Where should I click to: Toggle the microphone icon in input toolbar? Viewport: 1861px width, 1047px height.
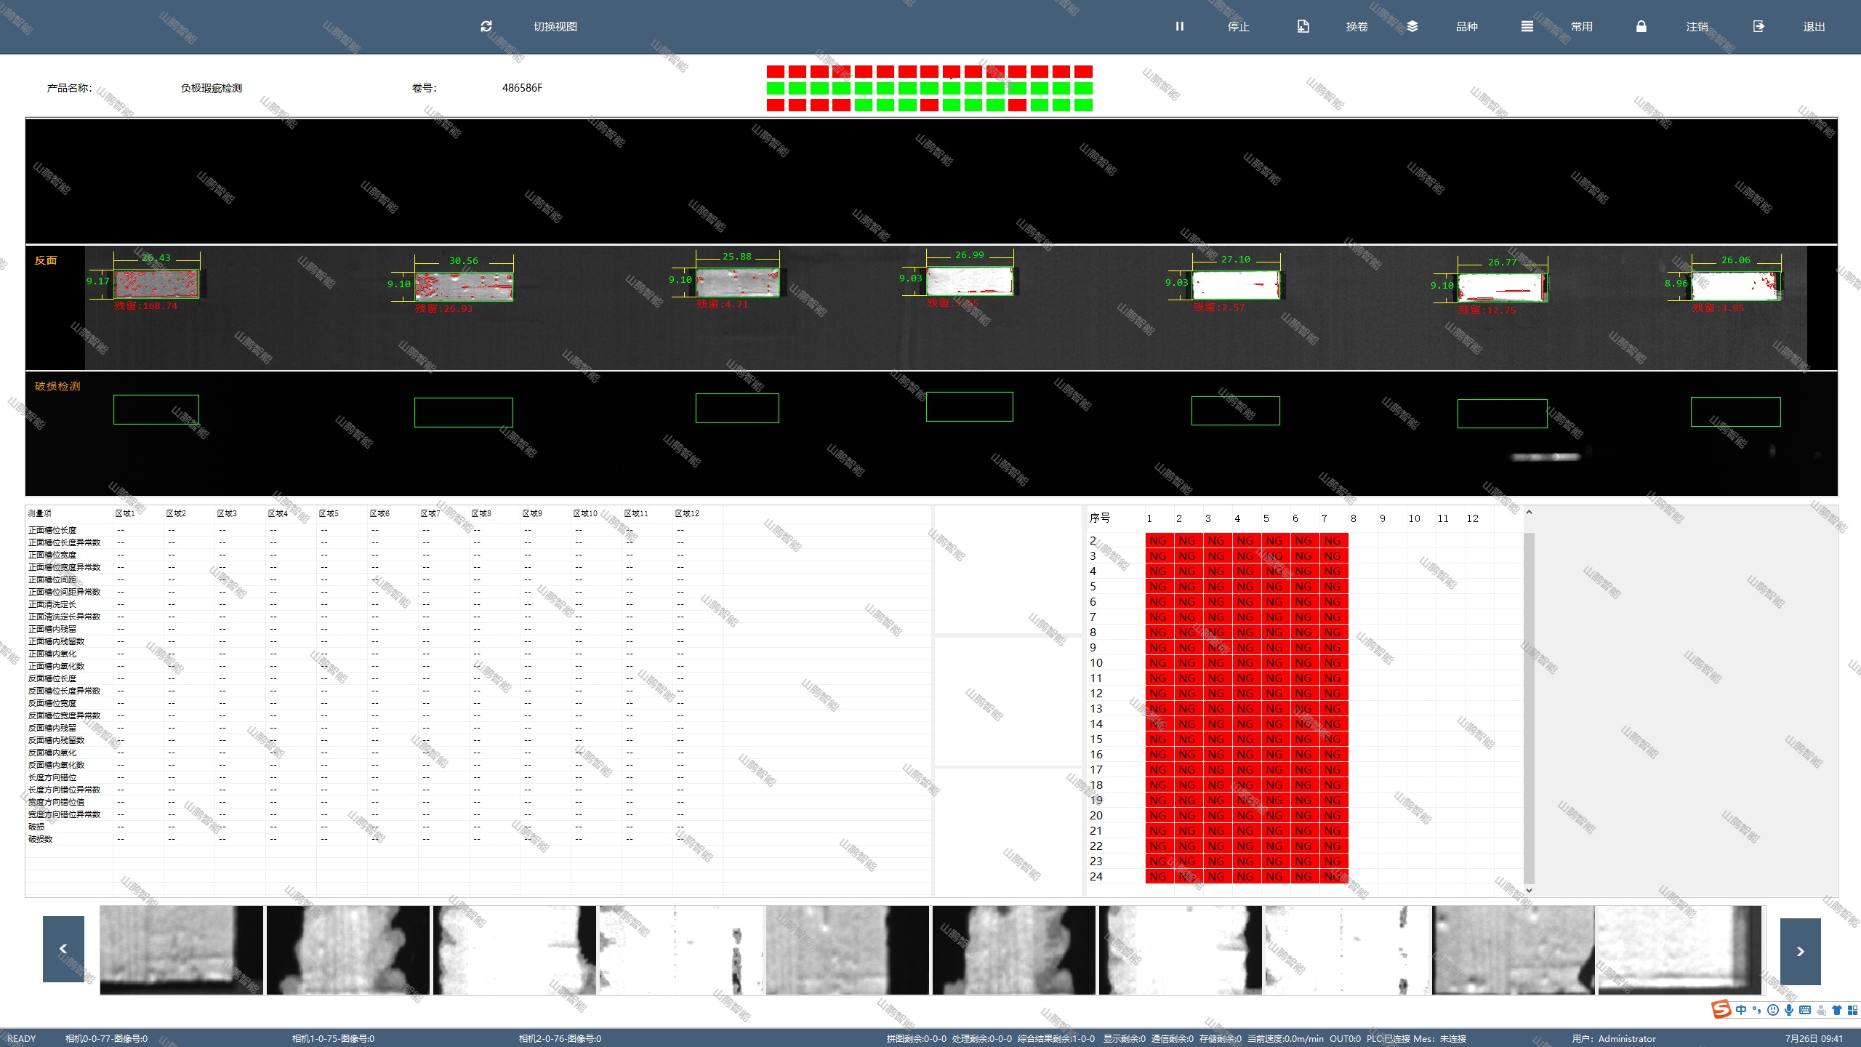click(1788, 1010)
